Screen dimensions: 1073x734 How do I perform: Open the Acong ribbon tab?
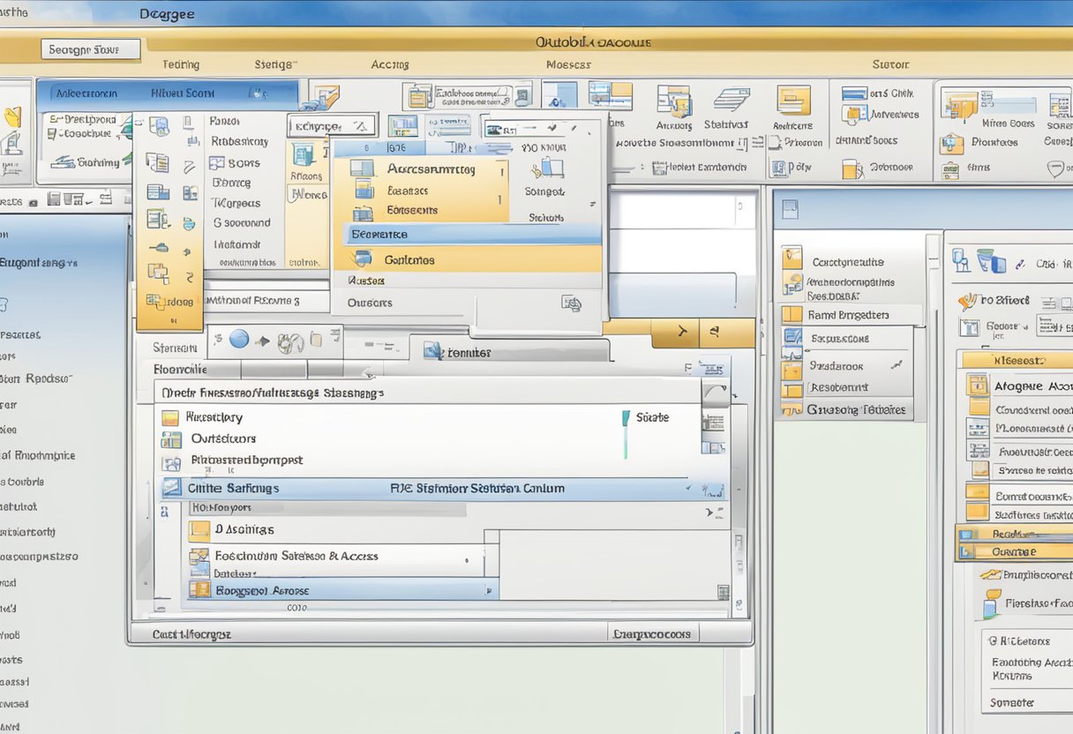389,64
